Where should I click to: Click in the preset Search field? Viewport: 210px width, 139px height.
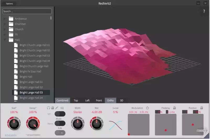coord(27,11)
